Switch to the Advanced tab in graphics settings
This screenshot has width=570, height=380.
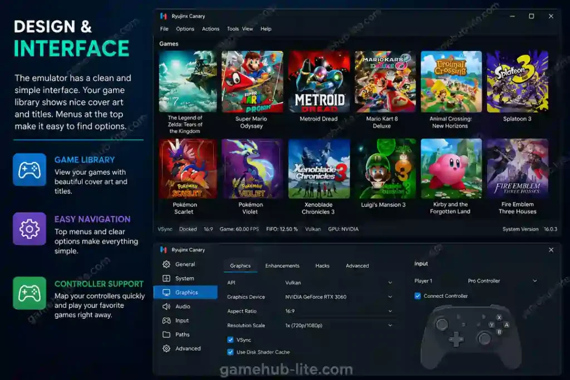click(357, 265)
